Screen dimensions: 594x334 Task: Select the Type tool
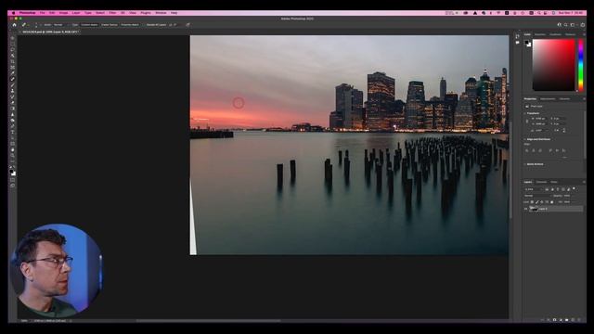click(x=12, y=132)
